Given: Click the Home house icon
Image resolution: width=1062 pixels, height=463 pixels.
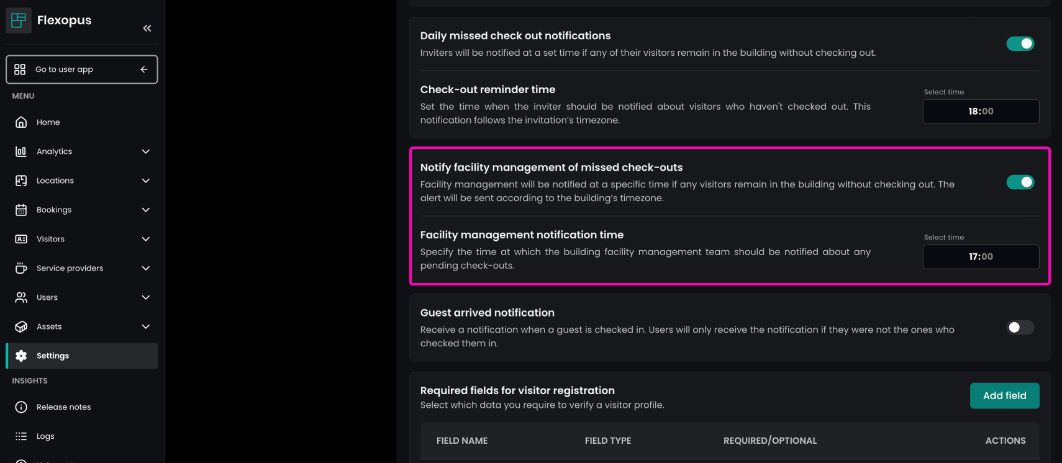Looking at the screenshot, I should tap(21, 122).
